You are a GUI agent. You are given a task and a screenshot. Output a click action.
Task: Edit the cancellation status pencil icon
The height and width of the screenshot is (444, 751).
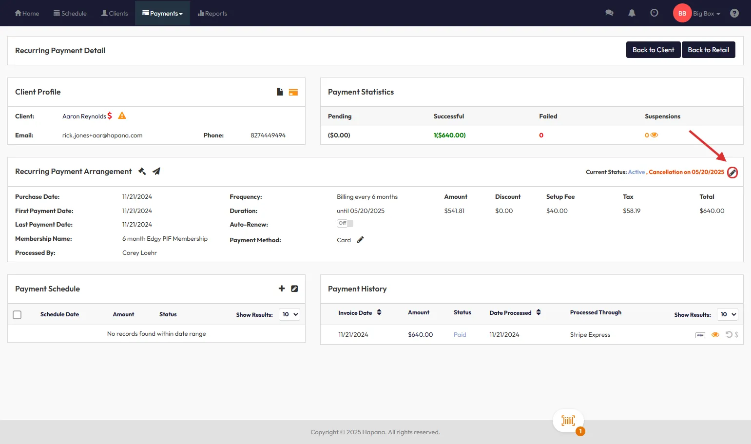point(732,173)
